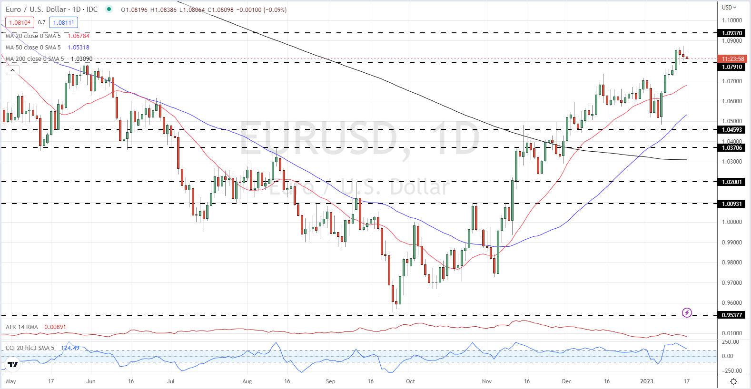Select the CCI 20 hlc3 indicator legend

click(x=30, y=348)
